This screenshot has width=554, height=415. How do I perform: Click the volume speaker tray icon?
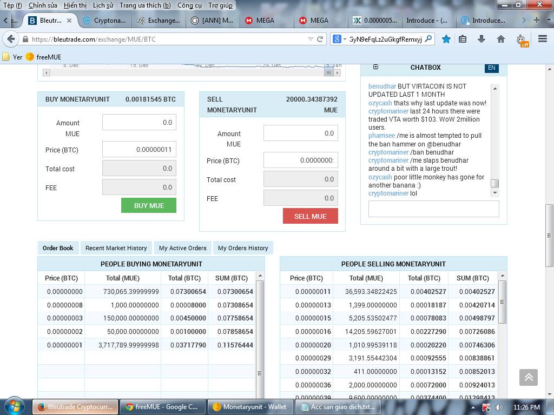[x=498, y=407]
